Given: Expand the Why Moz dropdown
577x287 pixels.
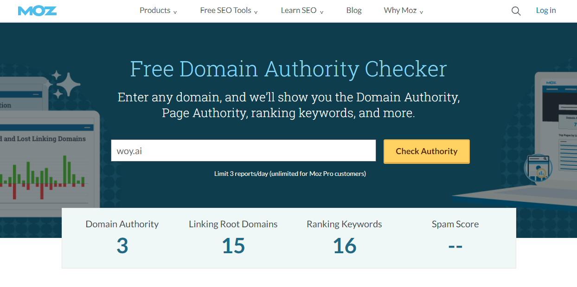Looking at the screenshot, I should pos(404,11).
